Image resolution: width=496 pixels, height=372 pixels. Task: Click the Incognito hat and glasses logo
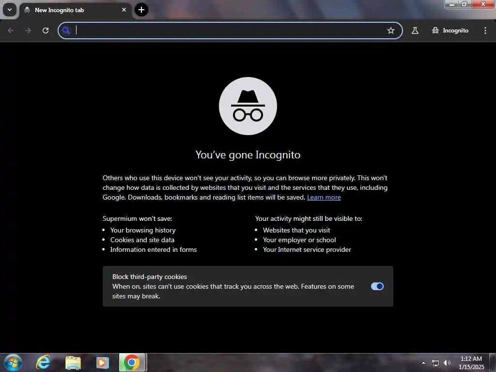click(248, 106)
